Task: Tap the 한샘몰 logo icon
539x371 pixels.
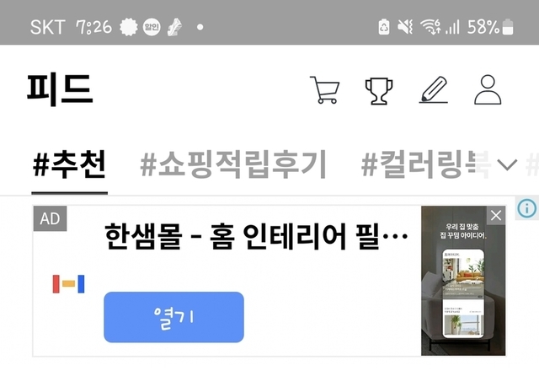Action: tap(68, 284)
